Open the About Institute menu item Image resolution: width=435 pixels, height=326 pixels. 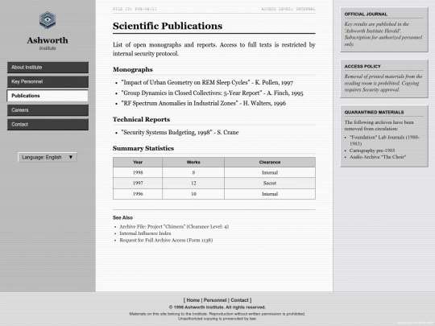(48, 68)
